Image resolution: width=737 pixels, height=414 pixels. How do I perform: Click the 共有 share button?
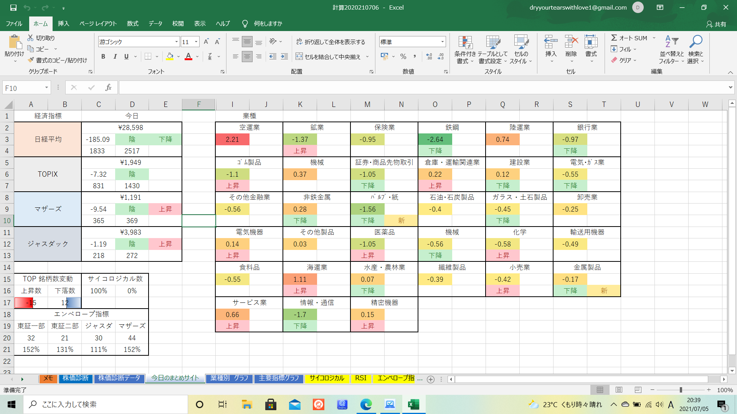(716, 24)
